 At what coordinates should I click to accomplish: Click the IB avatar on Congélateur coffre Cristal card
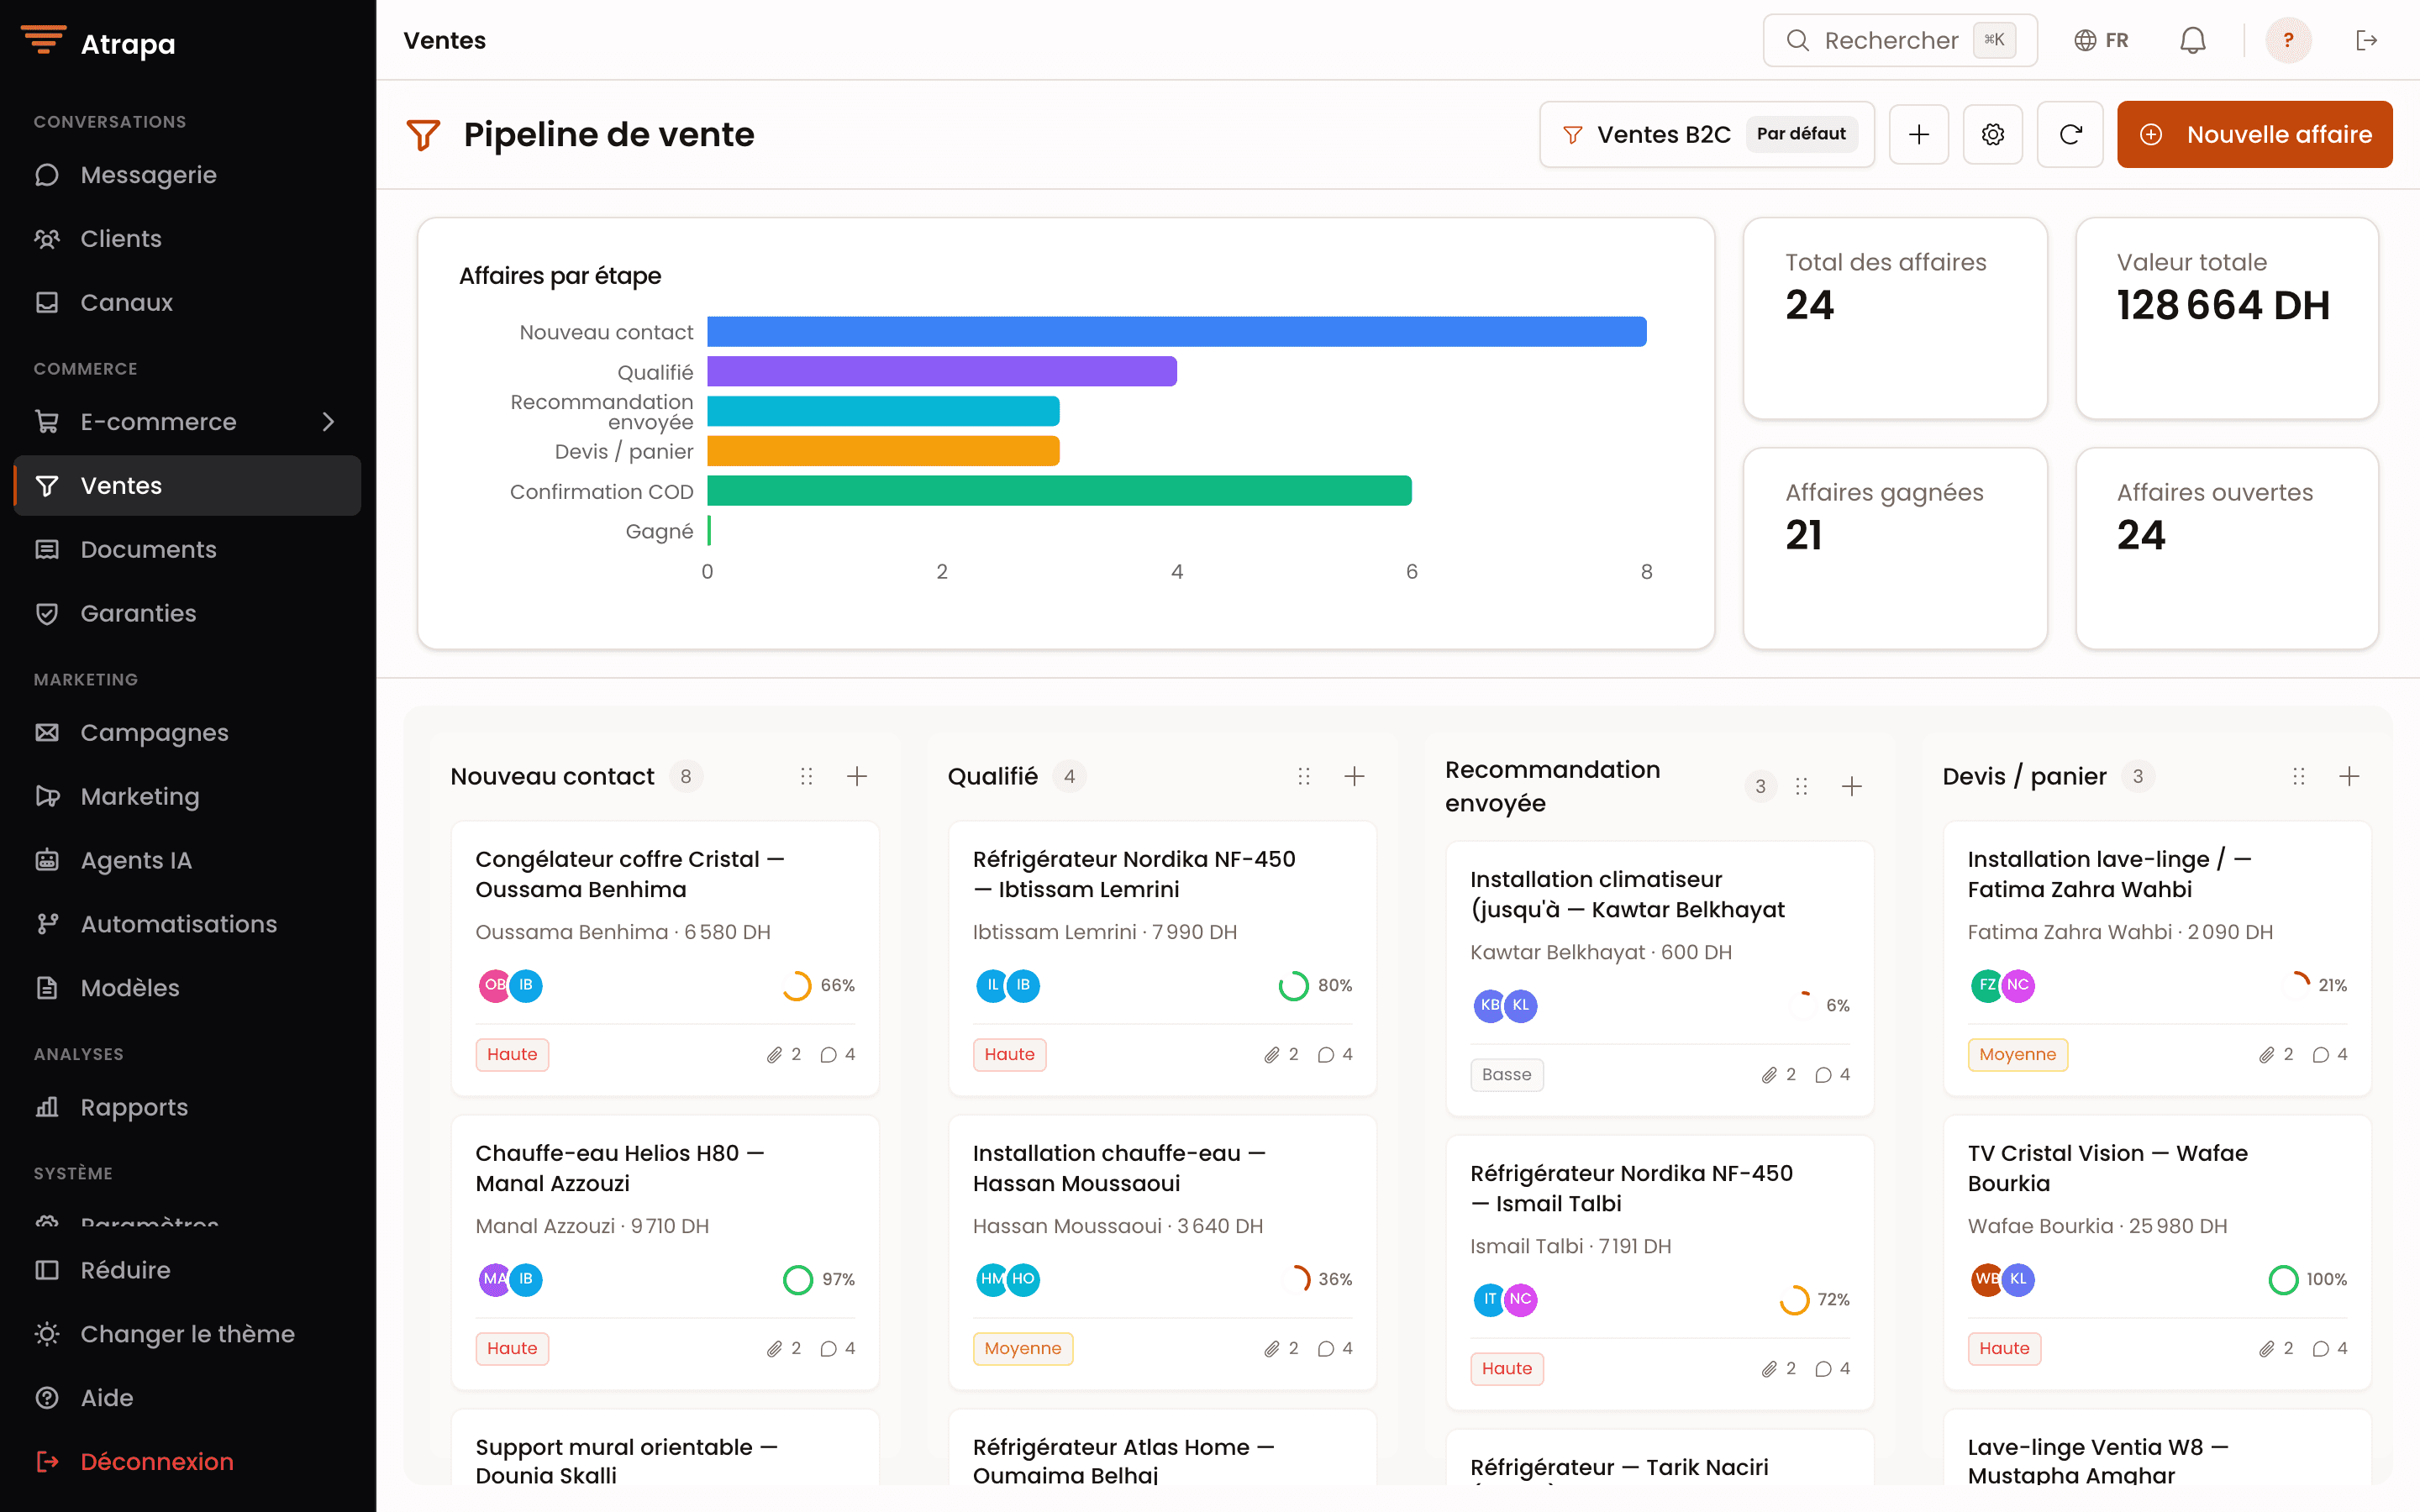[526, 986]
